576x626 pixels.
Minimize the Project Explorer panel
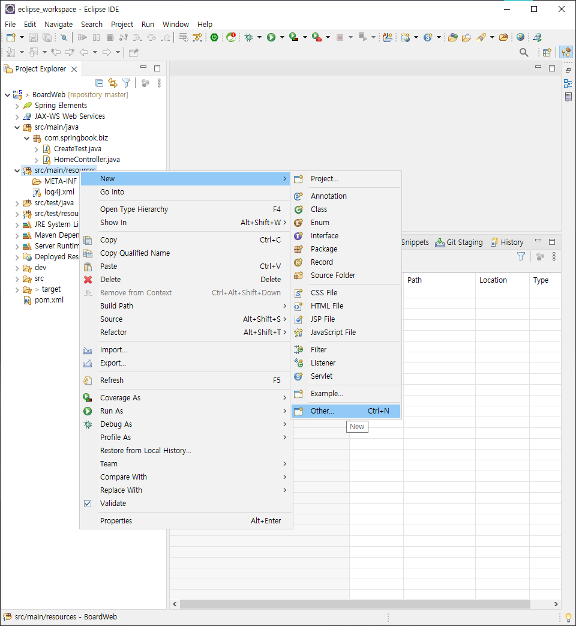[x=143, y=67]
